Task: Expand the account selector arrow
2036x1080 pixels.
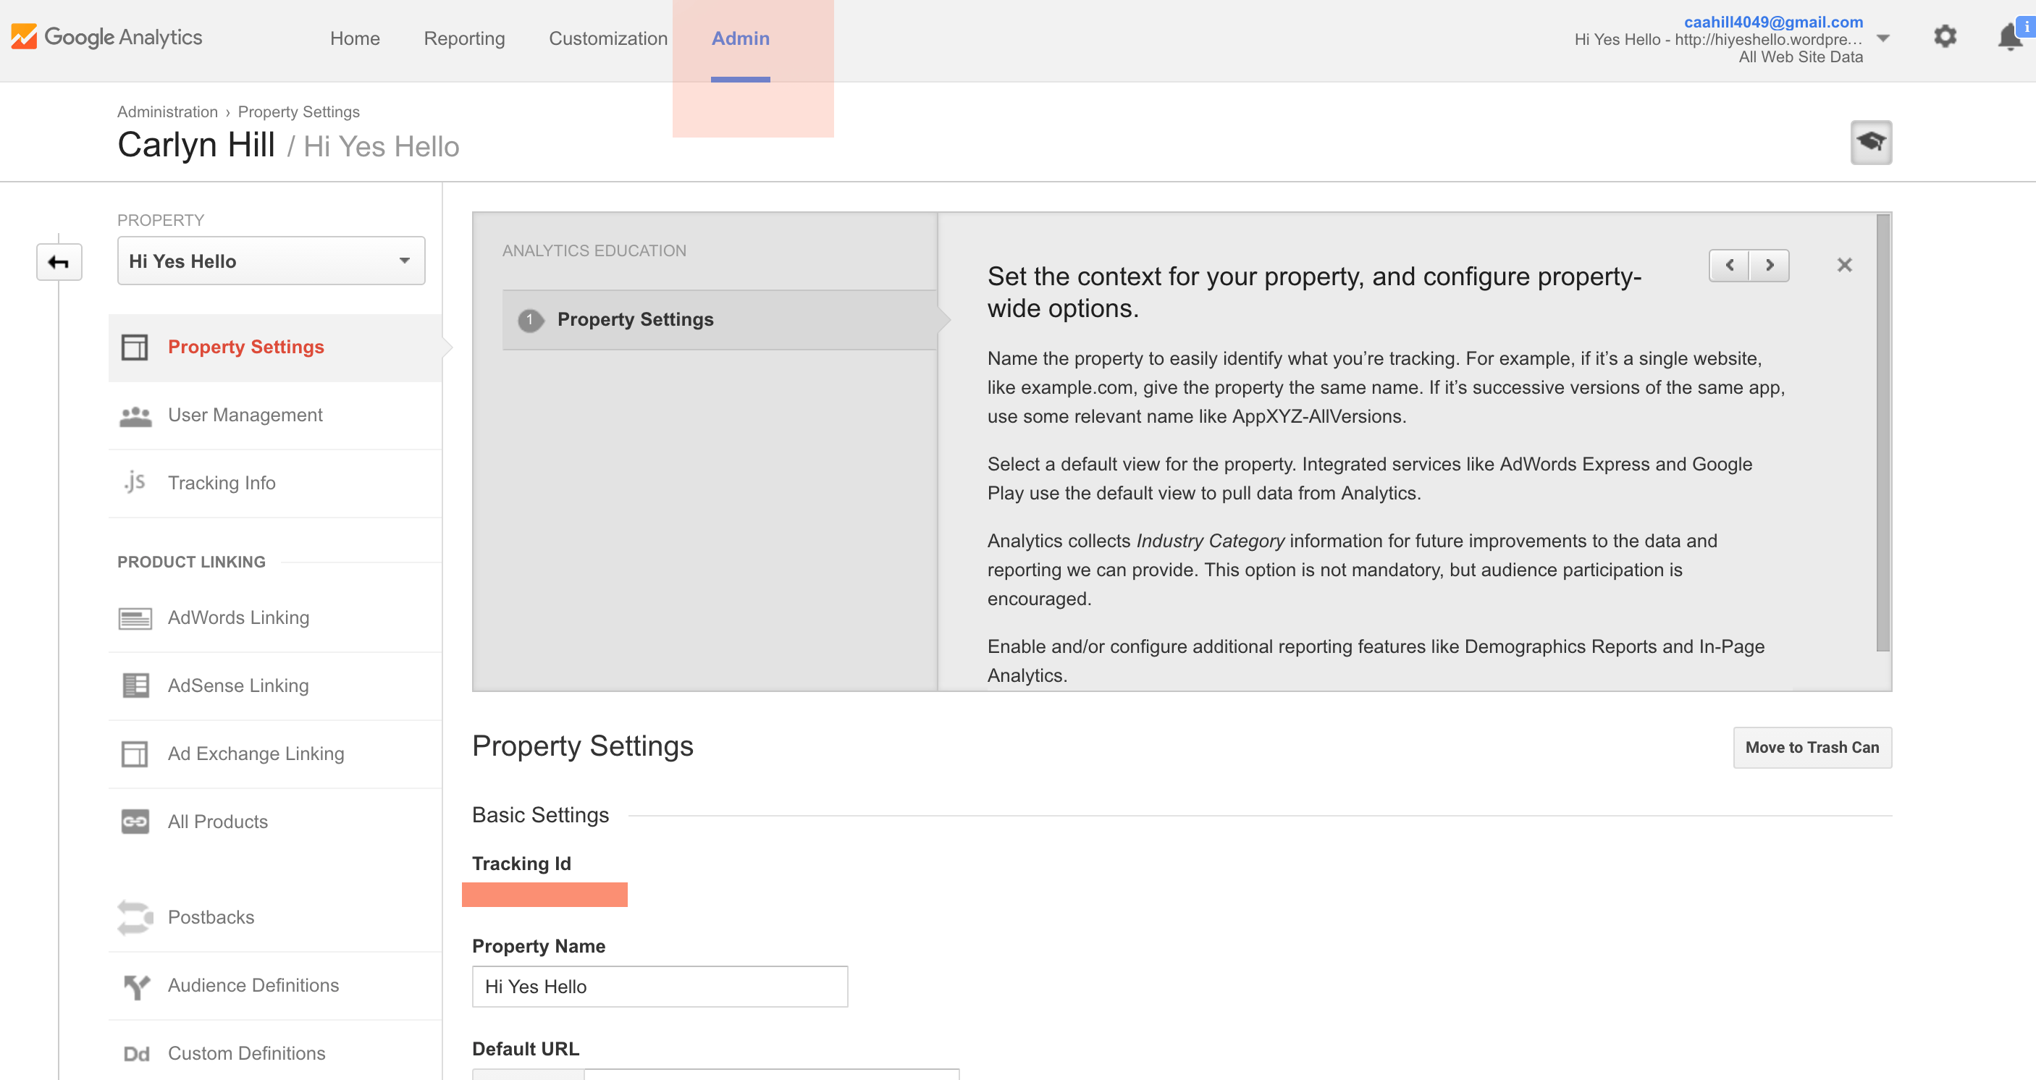Action: [1883, 38]
